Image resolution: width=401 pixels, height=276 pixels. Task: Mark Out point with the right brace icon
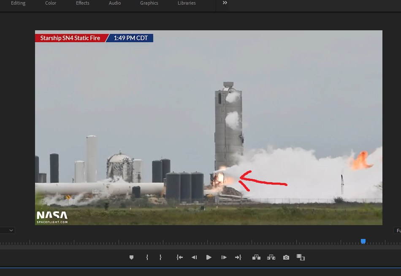coord(160,257)
